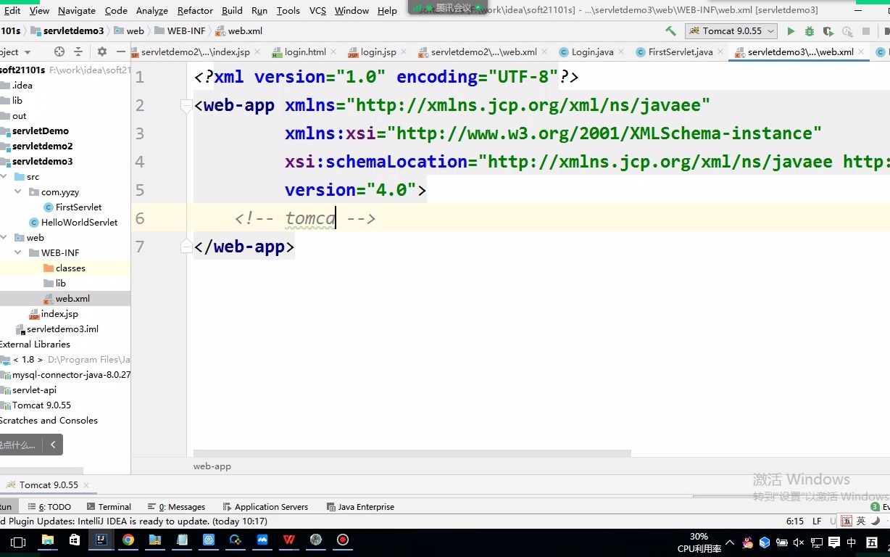Collapse the WEB-INF folder node
Viewport: 890px width, 557px height.
pyautogui.click(x=19, y=253)
